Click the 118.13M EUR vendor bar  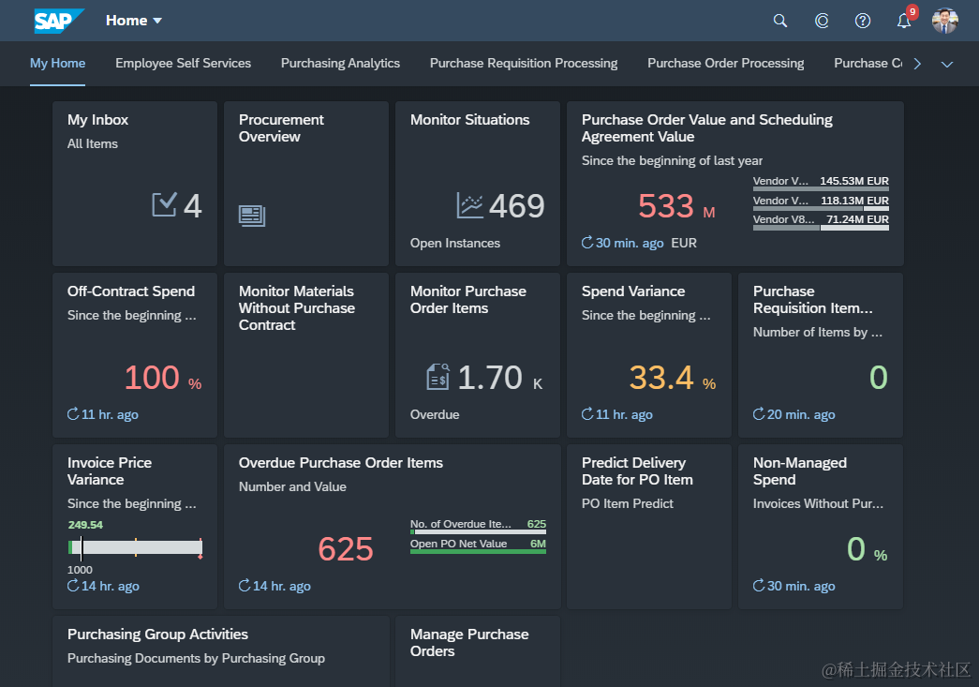[x=821, y=208]
